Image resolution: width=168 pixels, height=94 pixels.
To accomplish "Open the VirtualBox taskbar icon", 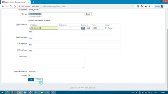I will [x=8, y=92].
